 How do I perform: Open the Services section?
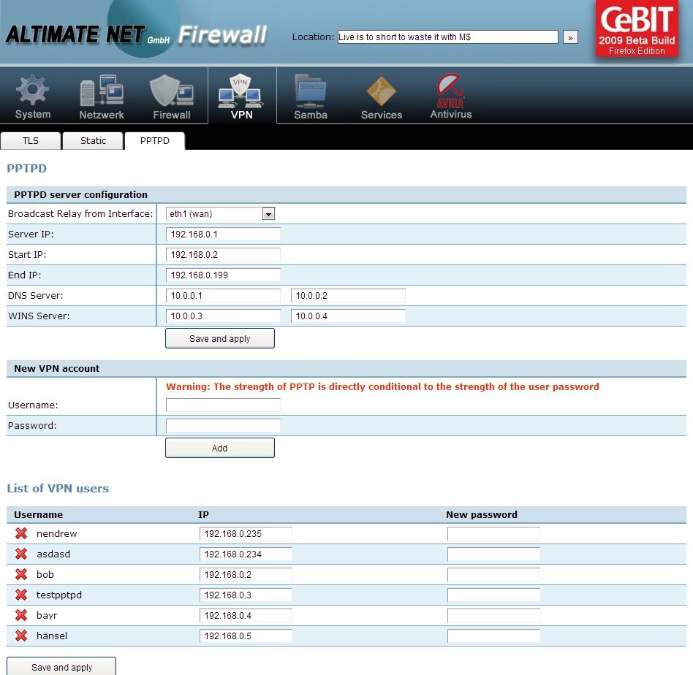[382, 96]
